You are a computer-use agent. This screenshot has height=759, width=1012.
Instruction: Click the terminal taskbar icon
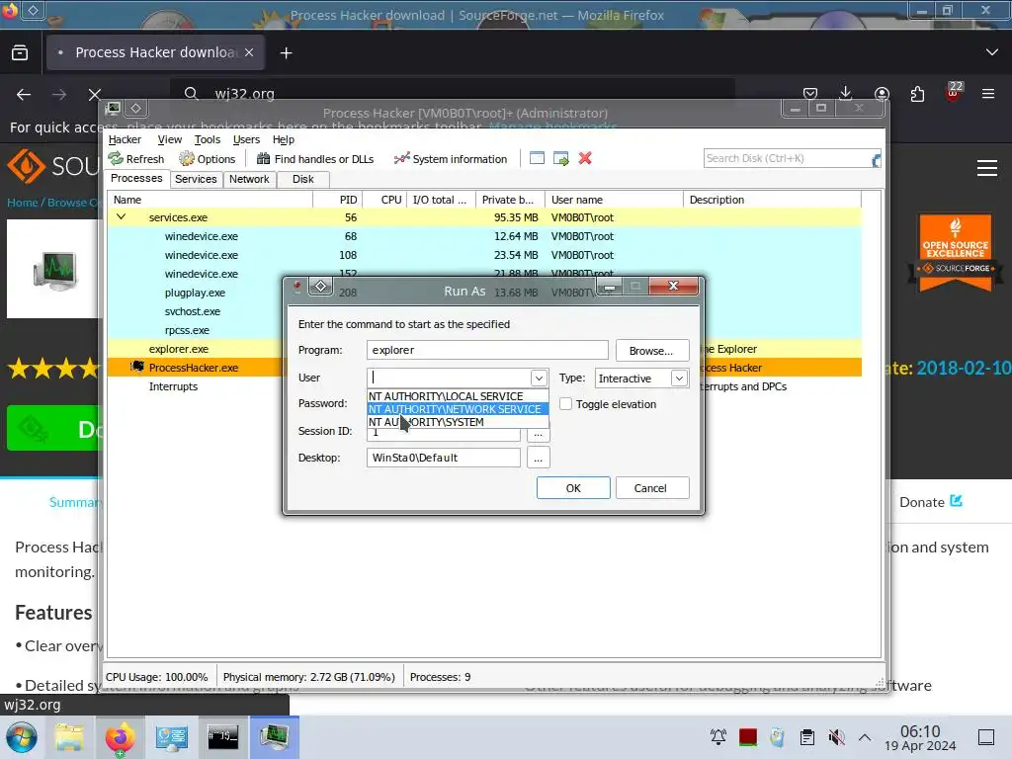coord(222,737)
